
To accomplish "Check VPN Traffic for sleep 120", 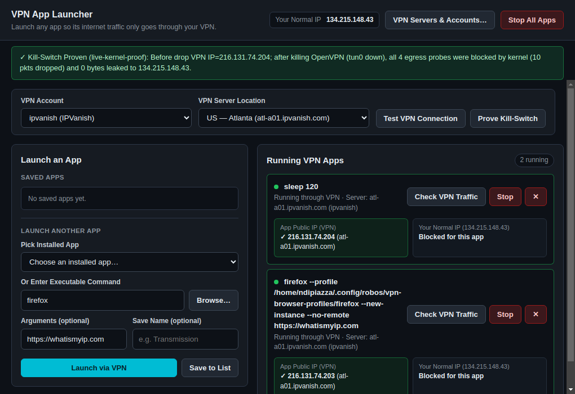I will click(x=446, y=196).
